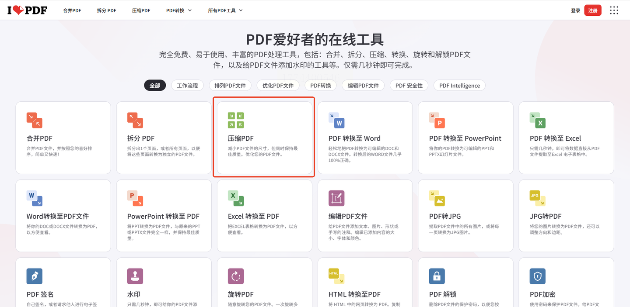Image resolution: width=630 pixels, height=307 pixels.
Task: Switch to the 优化PDF文件 filter tab
Action: [x=278, y=86]
